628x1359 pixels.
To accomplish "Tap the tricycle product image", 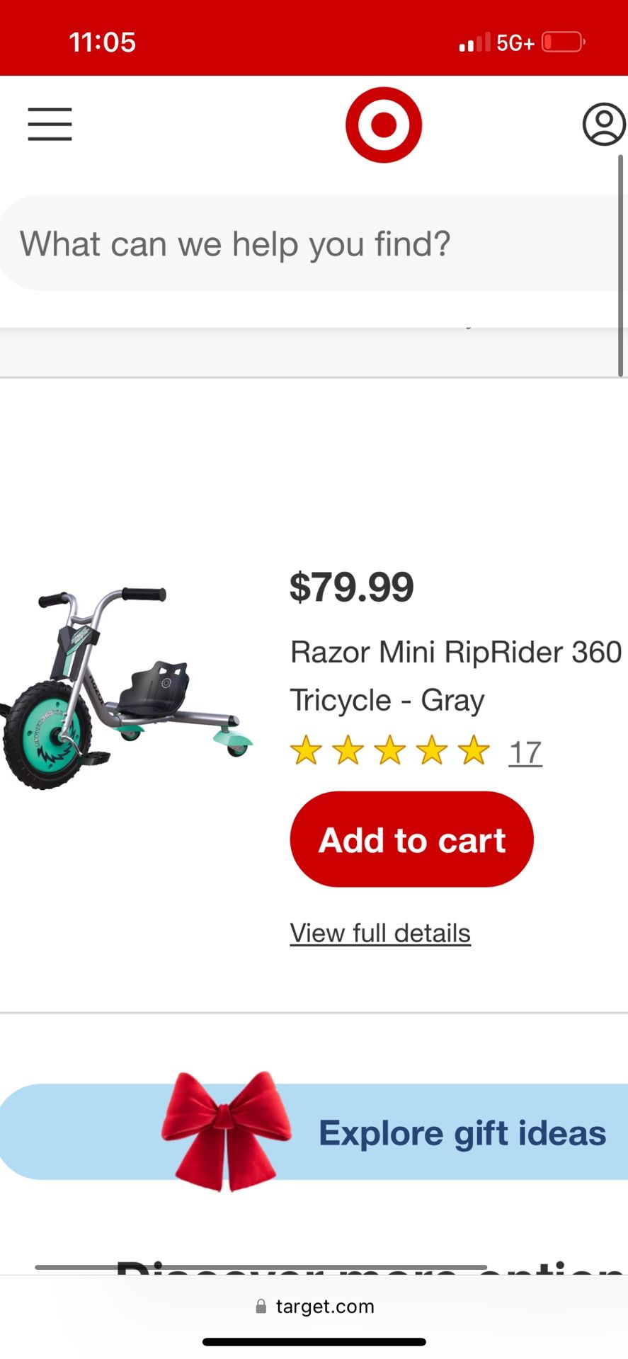I will (126, 688).
